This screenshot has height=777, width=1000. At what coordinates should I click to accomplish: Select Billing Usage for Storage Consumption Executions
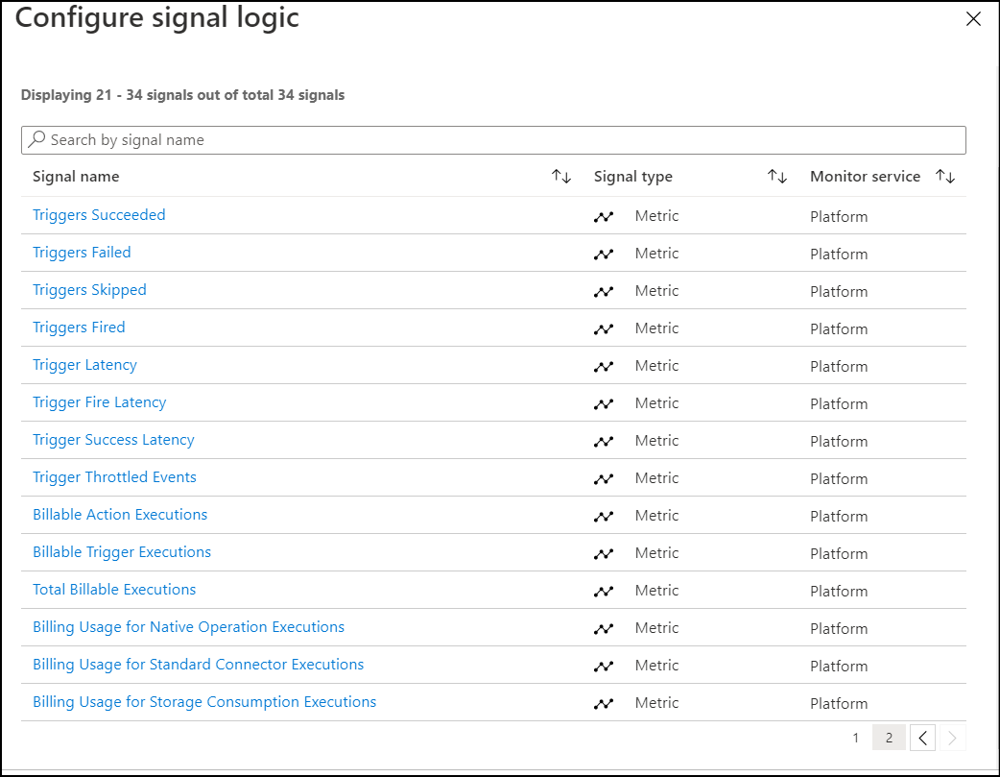point(204,702)
